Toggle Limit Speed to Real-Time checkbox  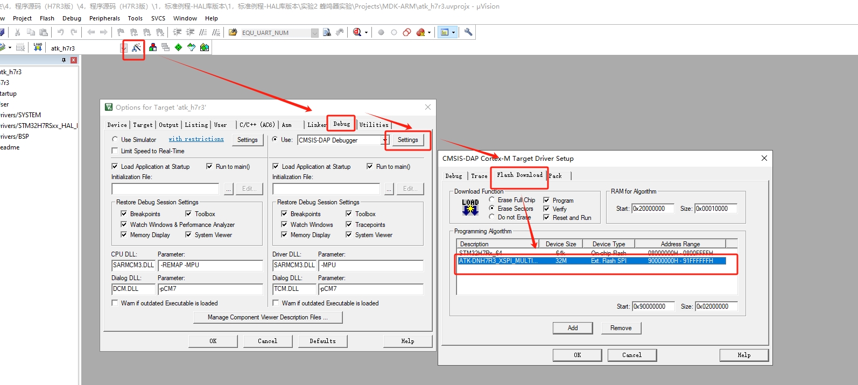tap(115, 151)
